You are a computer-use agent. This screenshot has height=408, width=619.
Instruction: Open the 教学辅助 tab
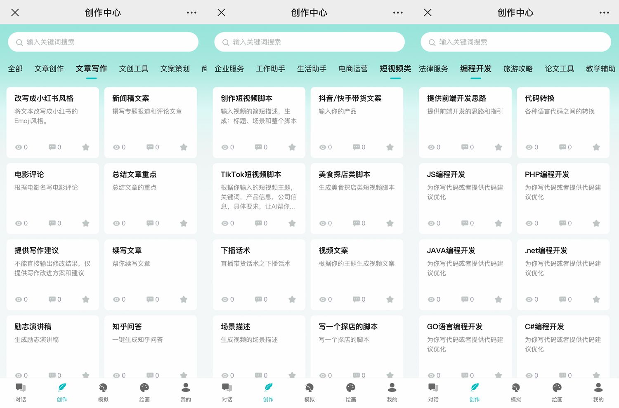tap(601, 69)
